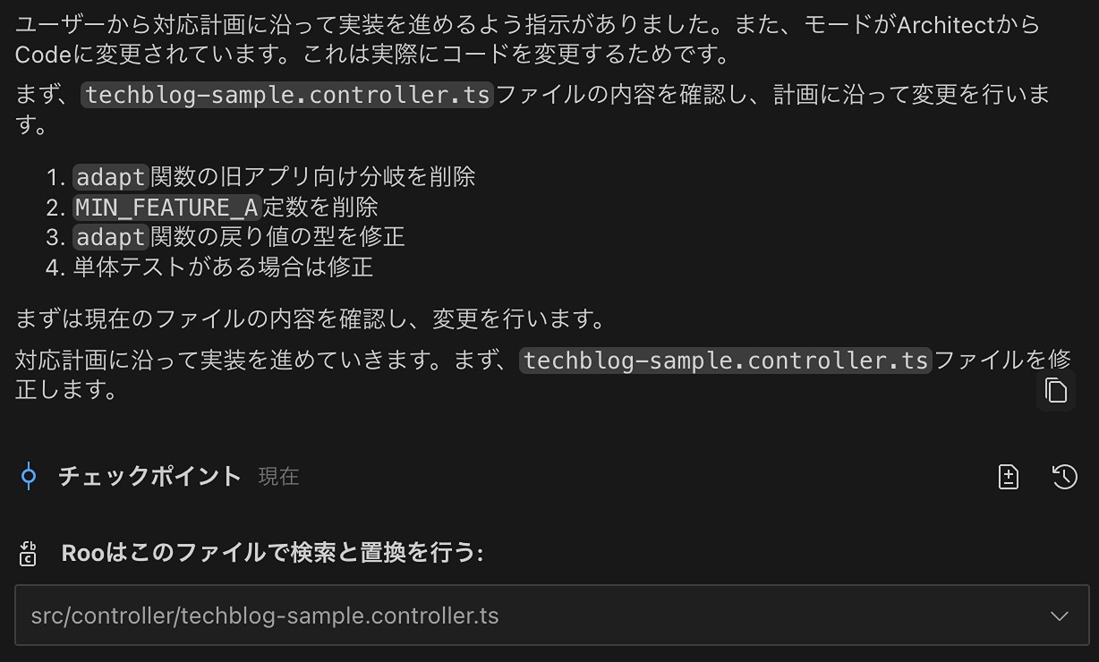This screenshot has width=1099, height=662.
Task: Click the copy message icon
Action: point(1056,391)
